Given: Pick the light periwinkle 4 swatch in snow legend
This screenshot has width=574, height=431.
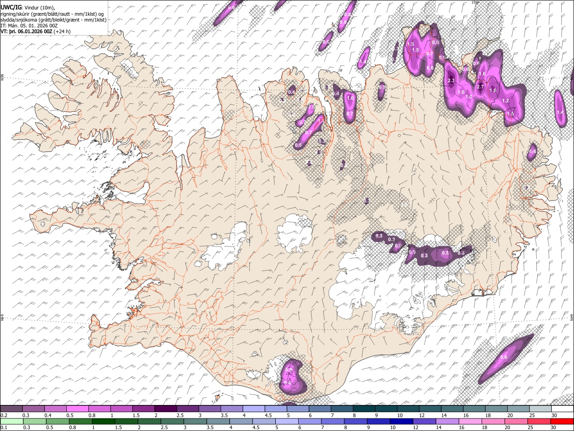Looking at the screenshot, I should pyautogui.click(x=254, y=409).
